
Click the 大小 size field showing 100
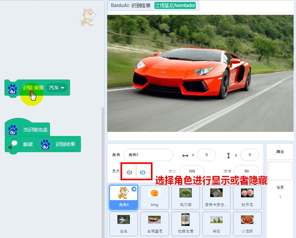tap(192, 171)
